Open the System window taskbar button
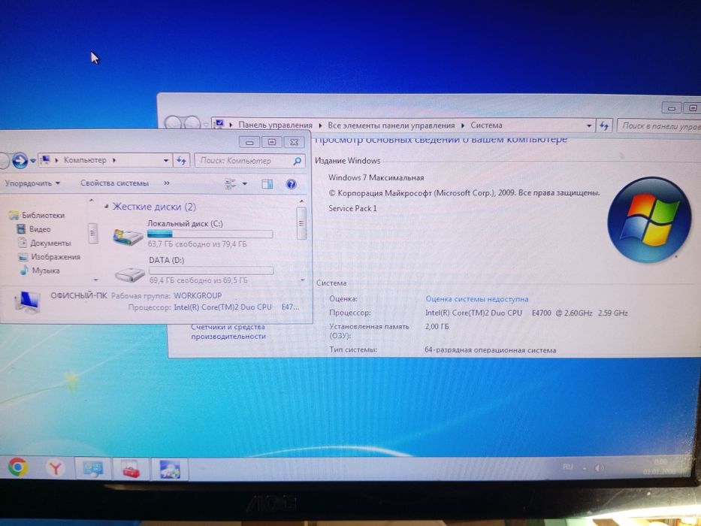The height and width of the screenshot is (526, 701). [93, 469]
